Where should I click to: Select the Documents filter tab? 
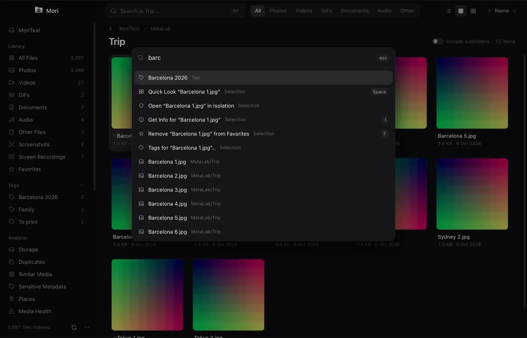pyautogui.click(x=355, y=11)
